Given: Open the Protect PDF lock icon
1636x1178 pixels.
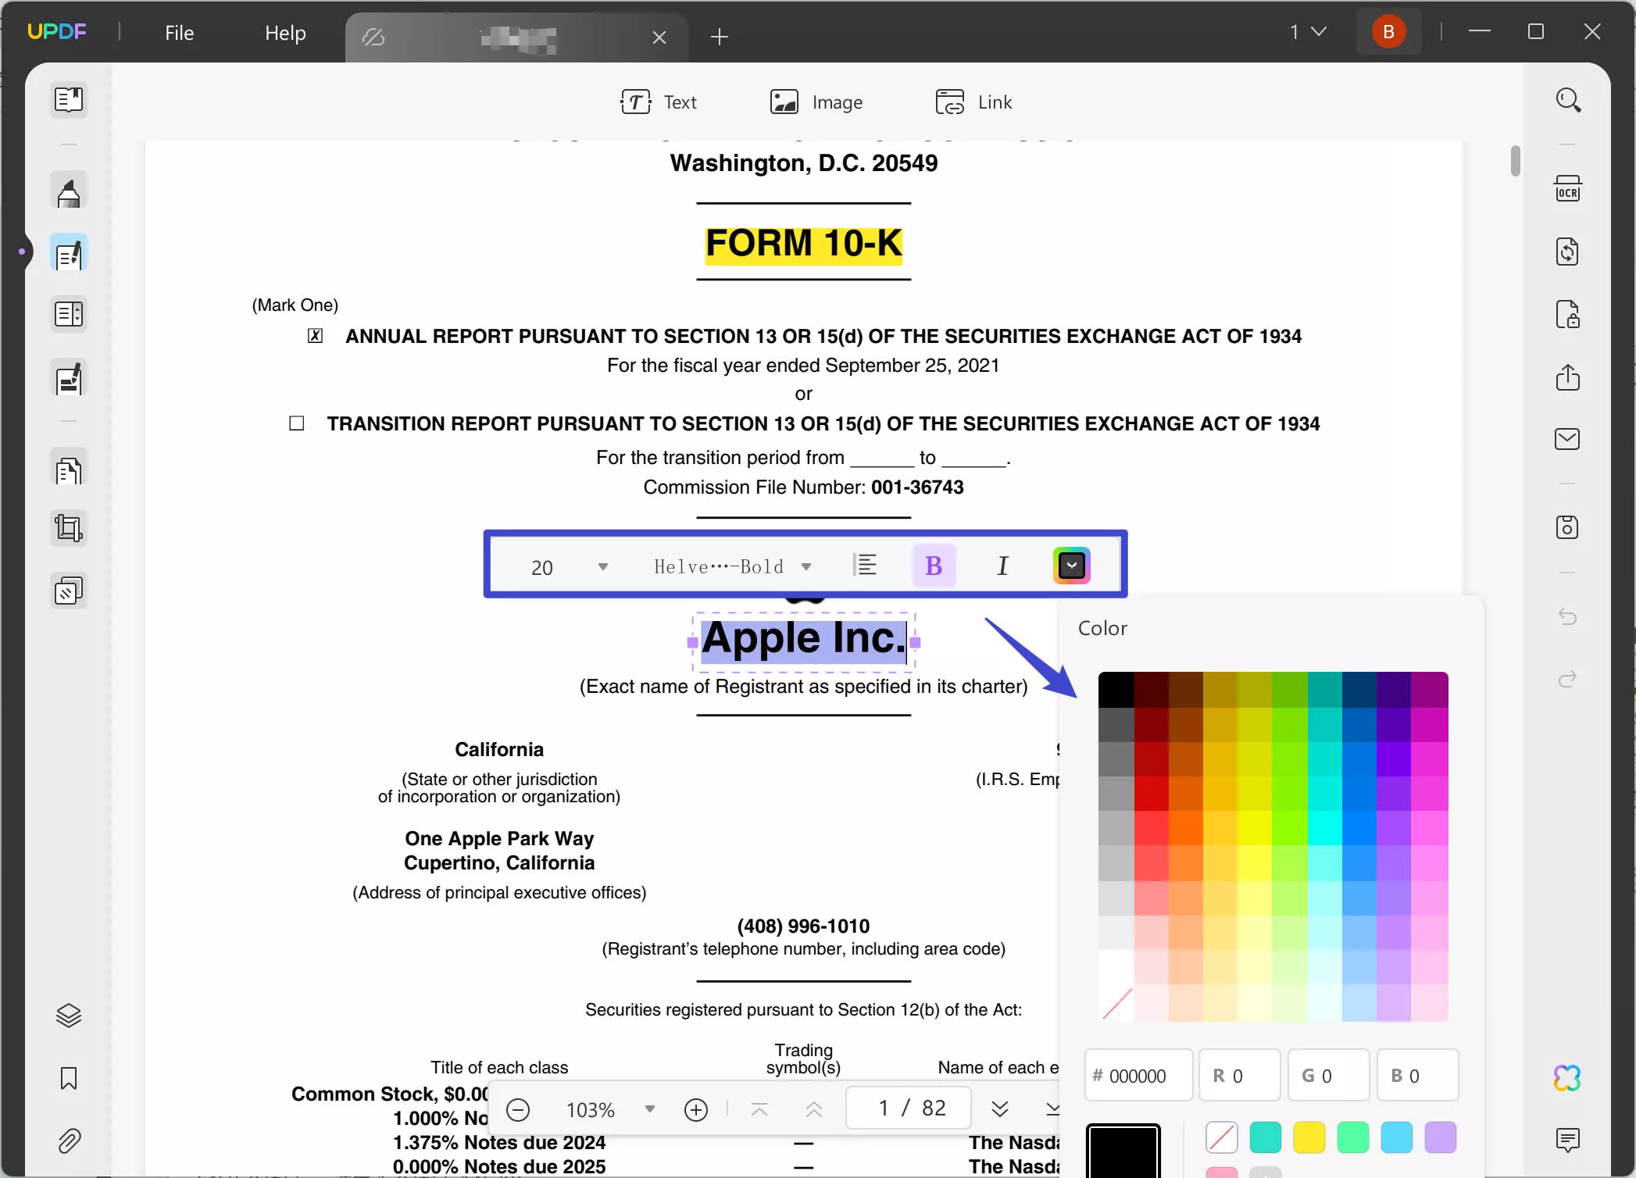Looking at the screenshot, I should click(x=1568, y=315).
